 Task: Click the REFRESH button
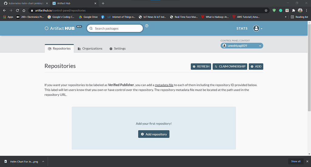tap(201, 67)
